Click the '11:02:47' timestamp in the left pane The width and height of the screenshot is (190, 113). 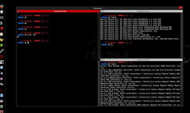tap(28, 15)
